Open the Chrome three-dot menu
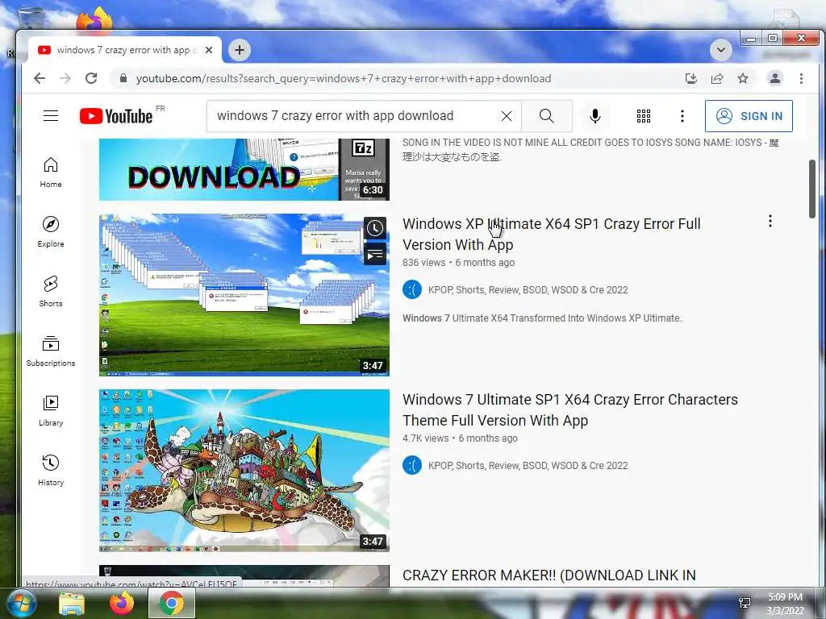 (801, 78)
